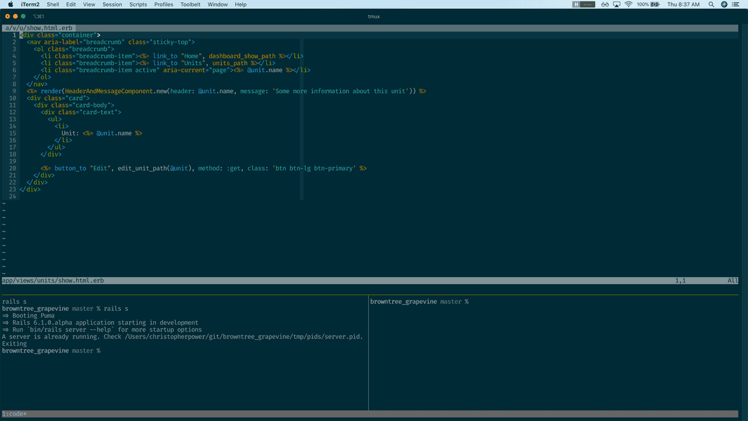Open the Apple menu

click(11, 4)
